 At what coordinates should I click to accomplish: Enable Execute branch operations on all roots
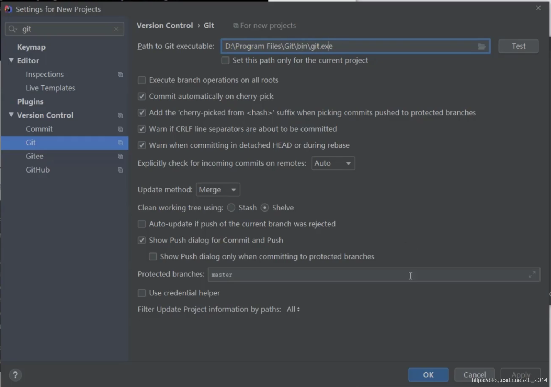pyautogui.click(x=142, y=80)
